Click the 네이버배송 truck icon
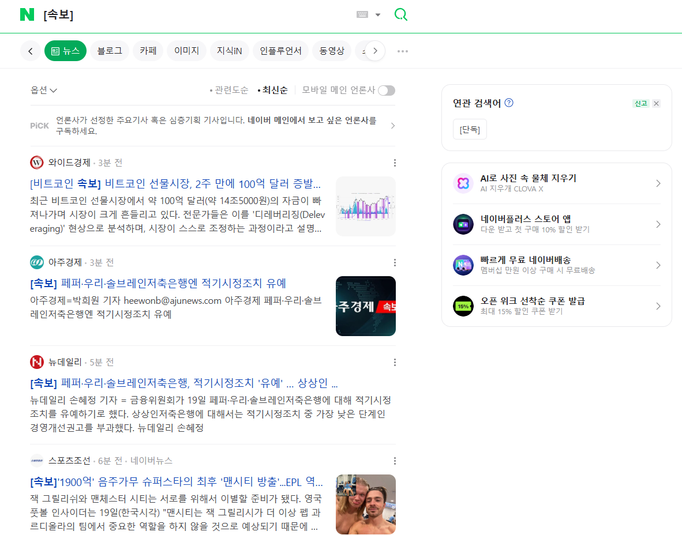 coord(463,265)
